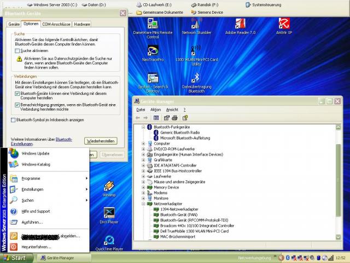350x263 pixels.
Task: Open Dateiübertragung Bluetooth desktop icon
Action: (196, 83)
